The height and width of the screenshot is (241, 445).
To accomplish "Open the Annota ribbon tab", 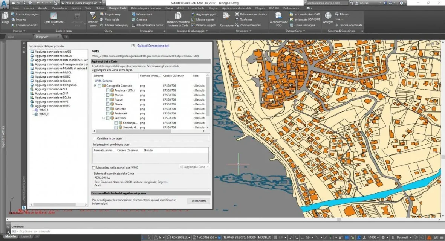I will (43, 8).
